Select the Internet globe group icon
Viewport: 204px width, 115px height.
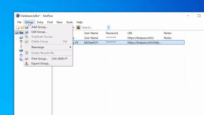pos(21,50)
